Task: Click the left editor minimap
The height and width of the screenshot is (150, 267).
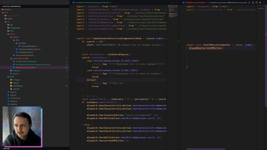Action: coord(173,11)
